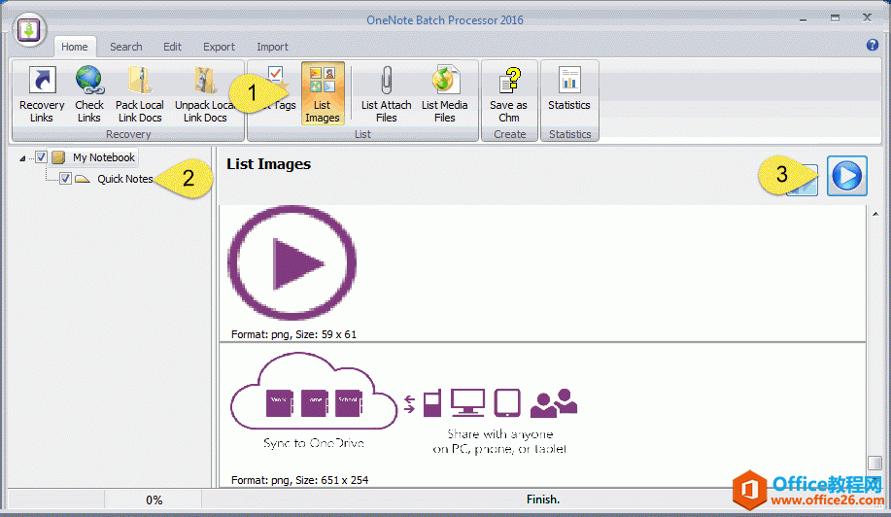Maximize the OneNote Batch Processor window
The image size is (891, 517).
coord(835,18)
